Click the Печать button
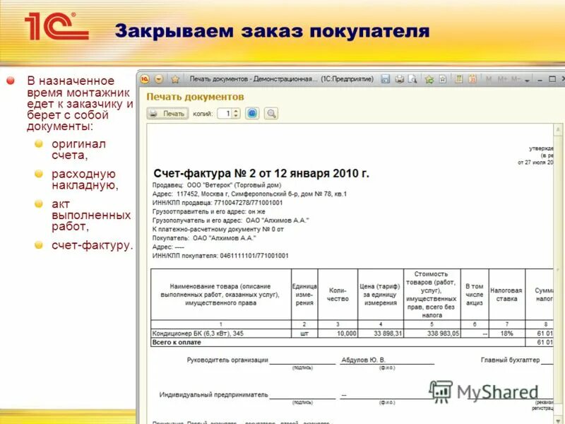 [167, 114]
